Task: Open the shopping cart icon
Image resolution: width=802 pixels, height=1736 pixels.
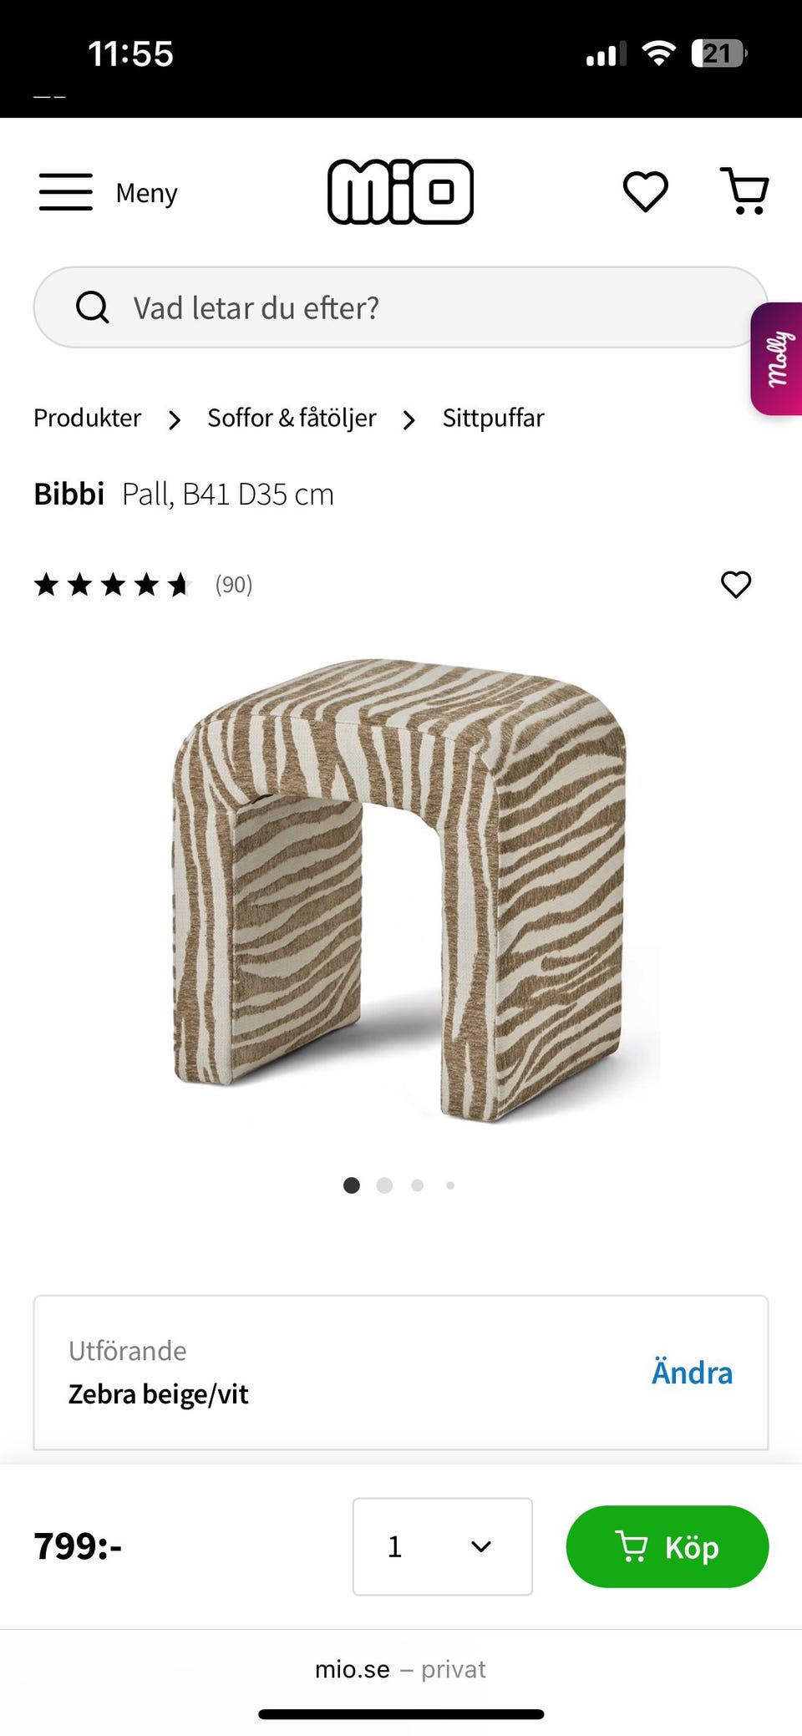Action: pyautogui.click(x=744, y=191)
